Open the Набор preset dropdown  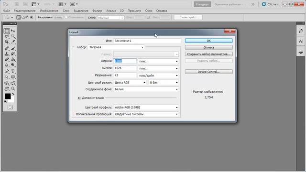[x=116, y=47]
